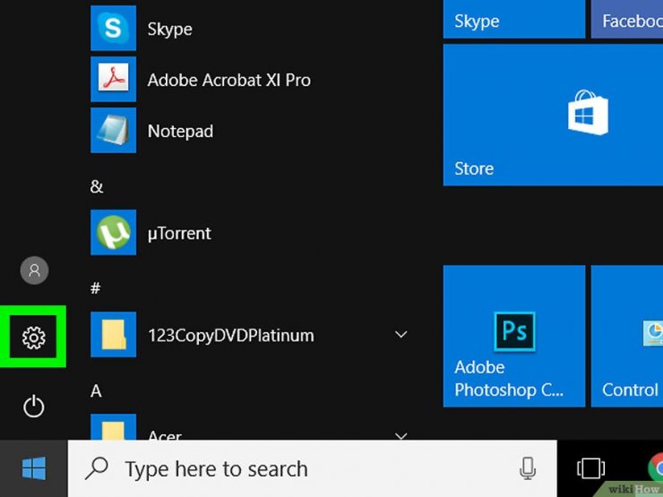Click the Type here to search box

pos(312,468)
